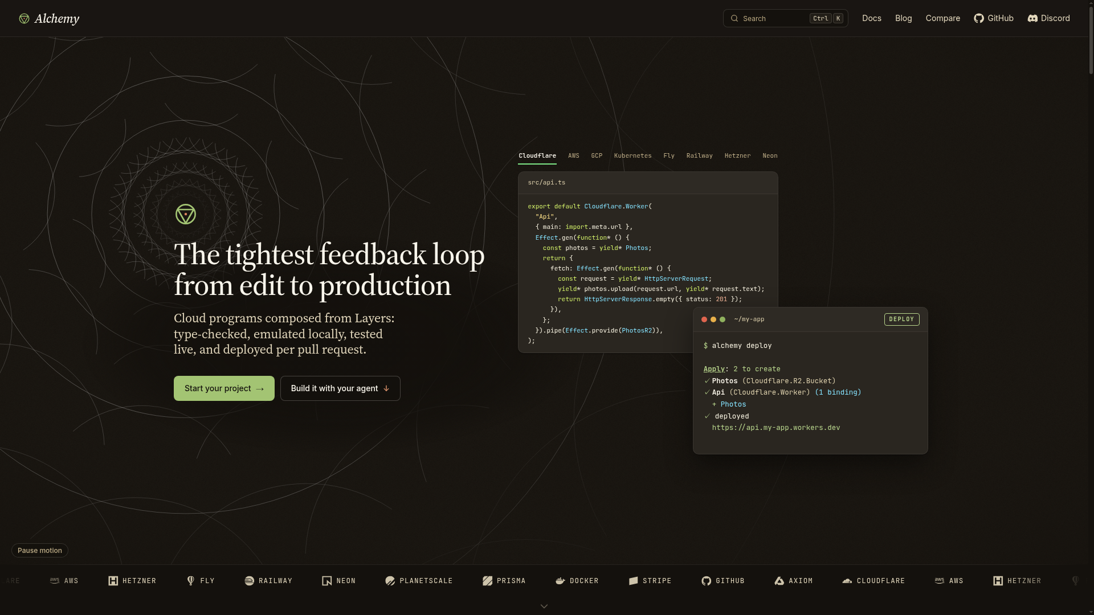Switch to the Fly code tab
The width and height of the screenshot is (1094, 615).
pos(669,155)
